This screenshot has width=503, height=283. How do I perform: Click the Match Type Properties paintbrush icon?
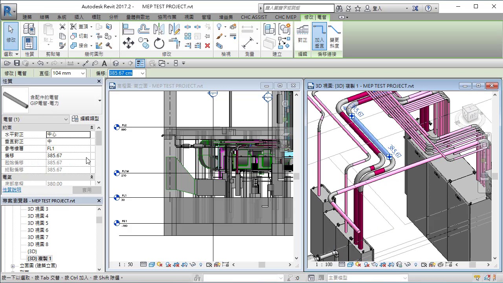(x=62, y=46)
